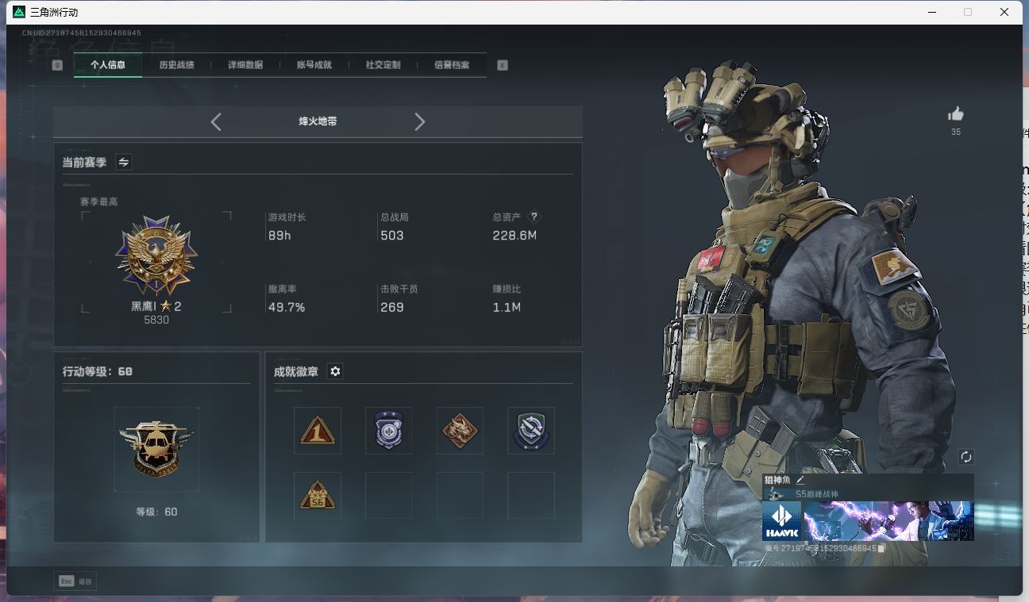Toggle the 当前赛季 season switch icon
Image resolution: width=1029 pixels, height=602 pixels.
pyautogui.click(x=124, y=162)
